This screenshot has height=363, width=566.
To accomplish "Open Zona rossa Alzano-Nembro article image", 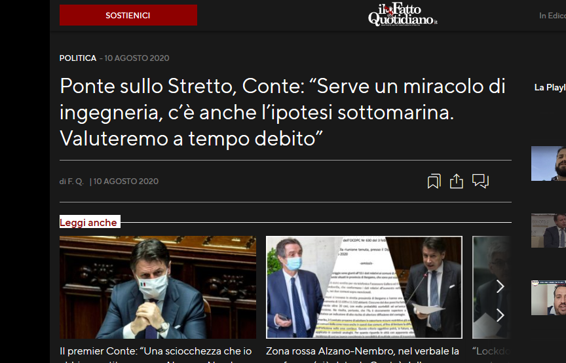I will pyautogui.click(x=364, y=287).
